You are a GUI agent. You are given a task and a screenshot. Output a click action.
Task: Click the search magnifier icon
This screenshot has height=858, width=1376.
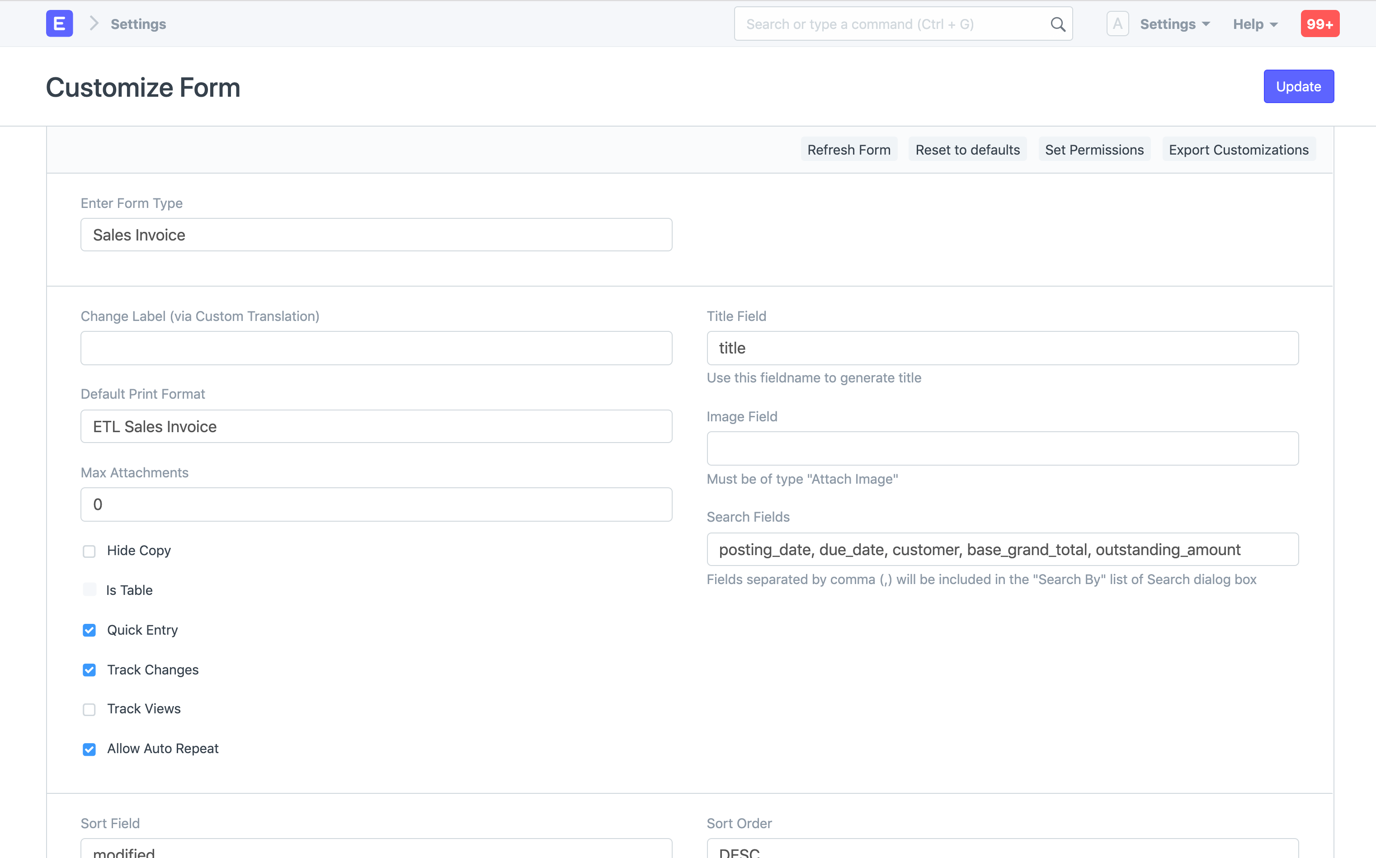point(1058,24)
